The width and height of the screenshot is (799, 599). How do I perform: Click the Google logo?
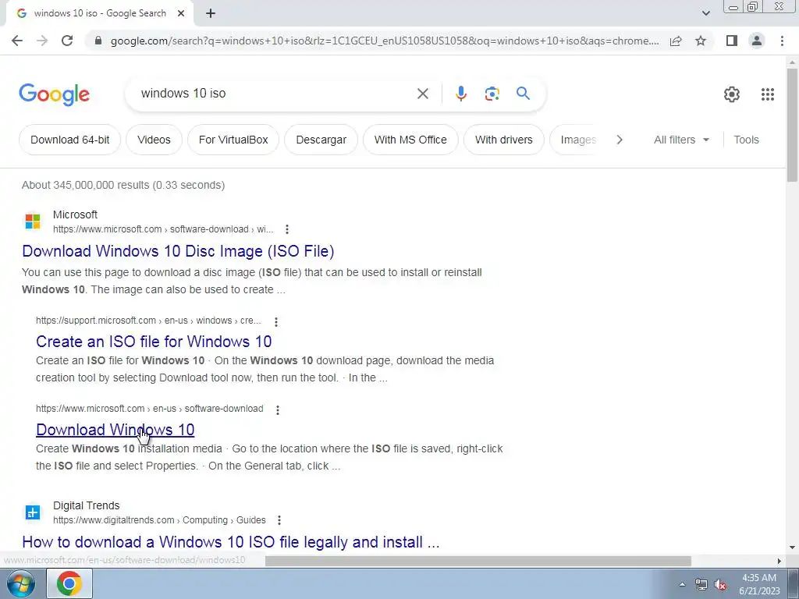pos(54,94)
